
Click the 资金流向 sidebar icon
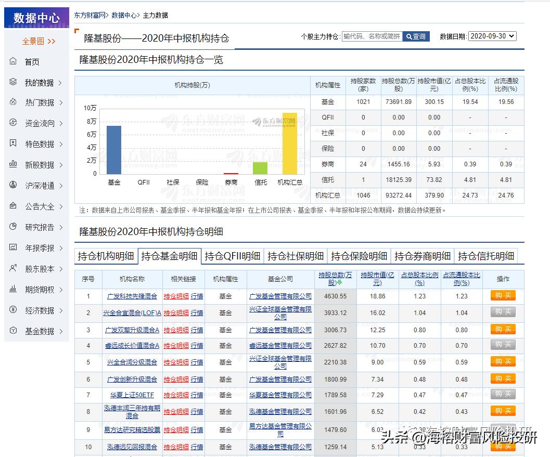pos(13,123)
